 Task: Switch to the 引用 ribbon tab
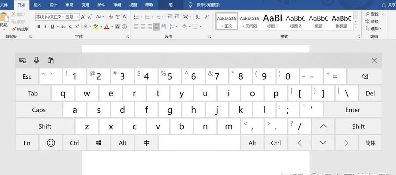85,5
